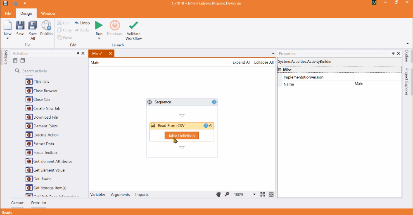Select Focus Textbox activity
This screenshot has height=215, width=413.
click(x=42, y=153)
